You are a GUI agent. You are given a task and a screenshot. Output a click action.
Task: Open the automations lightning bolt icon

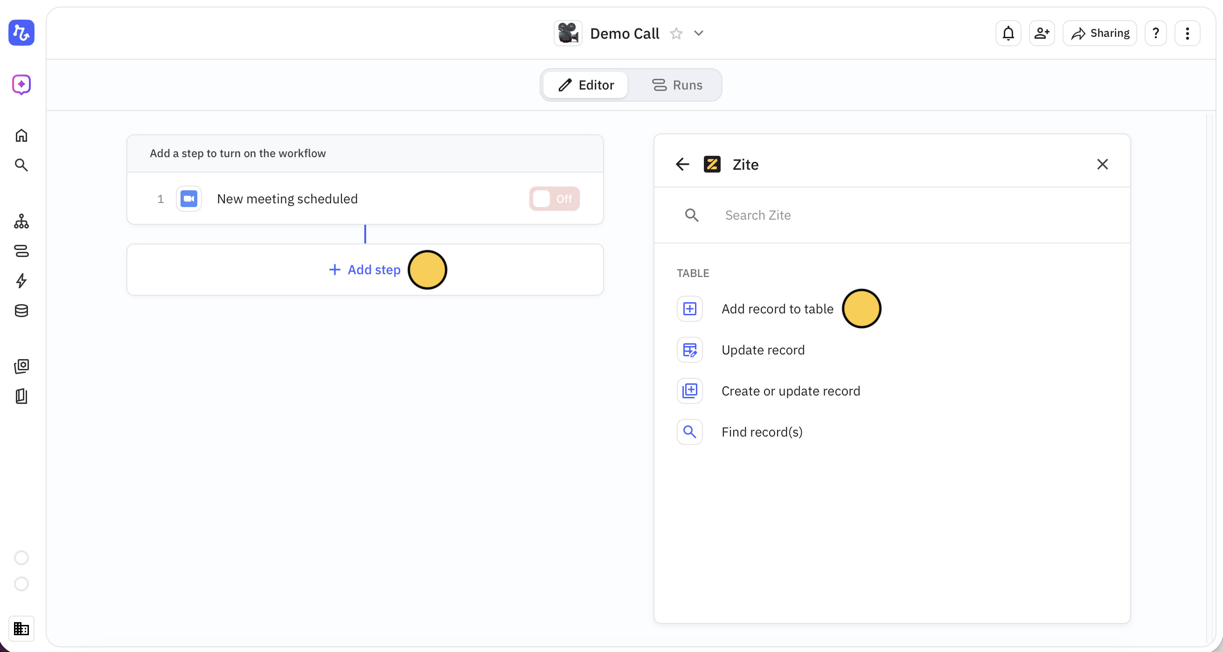click(21, 281)
